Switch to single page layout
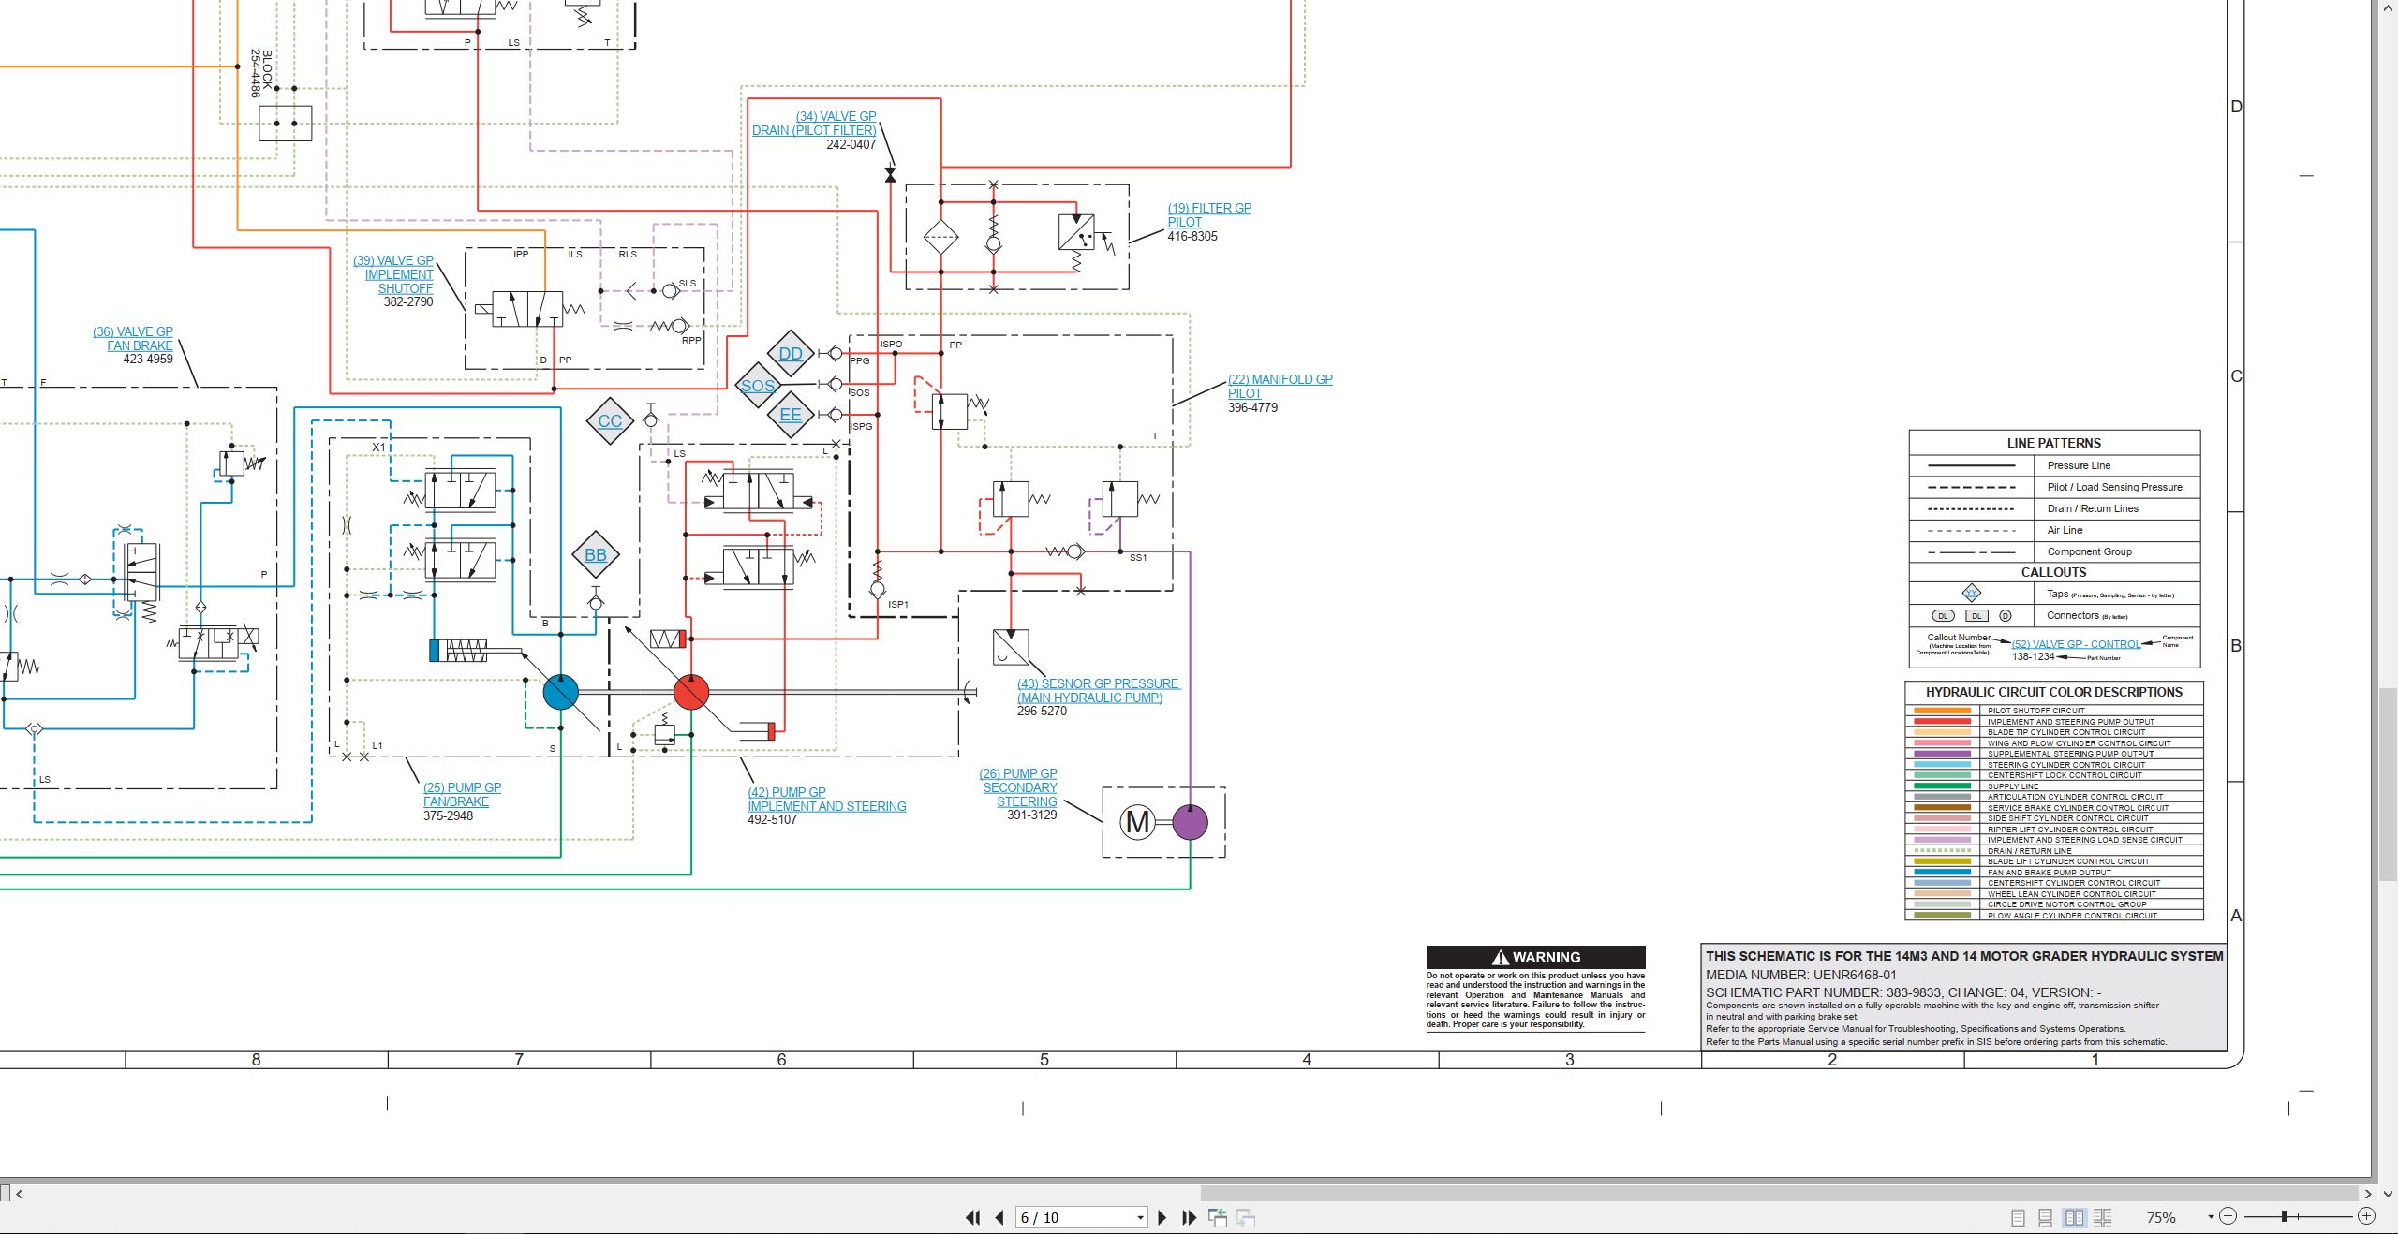Image resolution: width=2398 pixels, height=1234 pixels. click(x=2018, y=1217)
